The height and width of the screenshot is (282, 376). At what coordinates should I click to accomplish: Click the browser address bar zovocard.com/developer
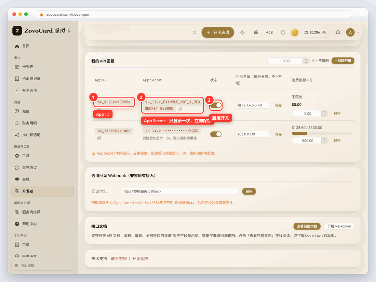click(193, 14)
